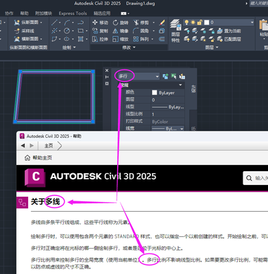Click the ByLayer color swatch in Properties
Screen dimensions: 268x274
coord(154,92)
